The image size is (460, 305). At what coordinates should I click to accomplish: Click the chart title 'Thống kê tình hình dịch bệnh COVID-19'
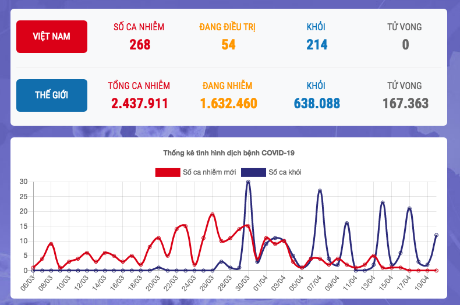pyautogui.click(x=229, y=153)
